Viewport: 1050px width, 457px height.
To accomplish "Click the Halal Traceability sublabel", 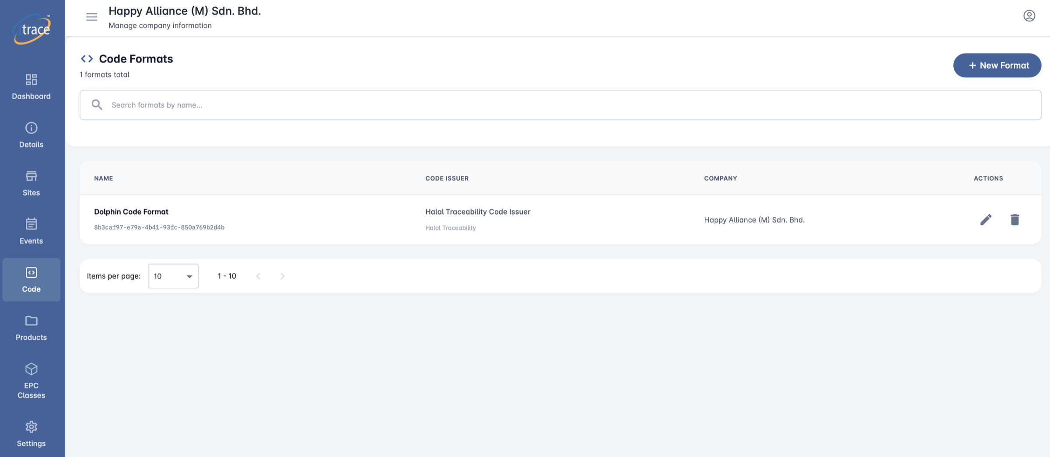I will pyautogui.click(x=450, y=228).
